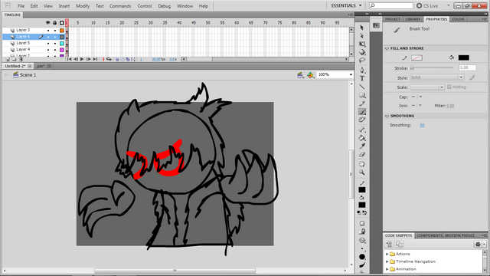The height and width of the screenshot is (276, 490).
Task: Open the Insert menu
Action: pyautogui.click(x=64, y=6)
